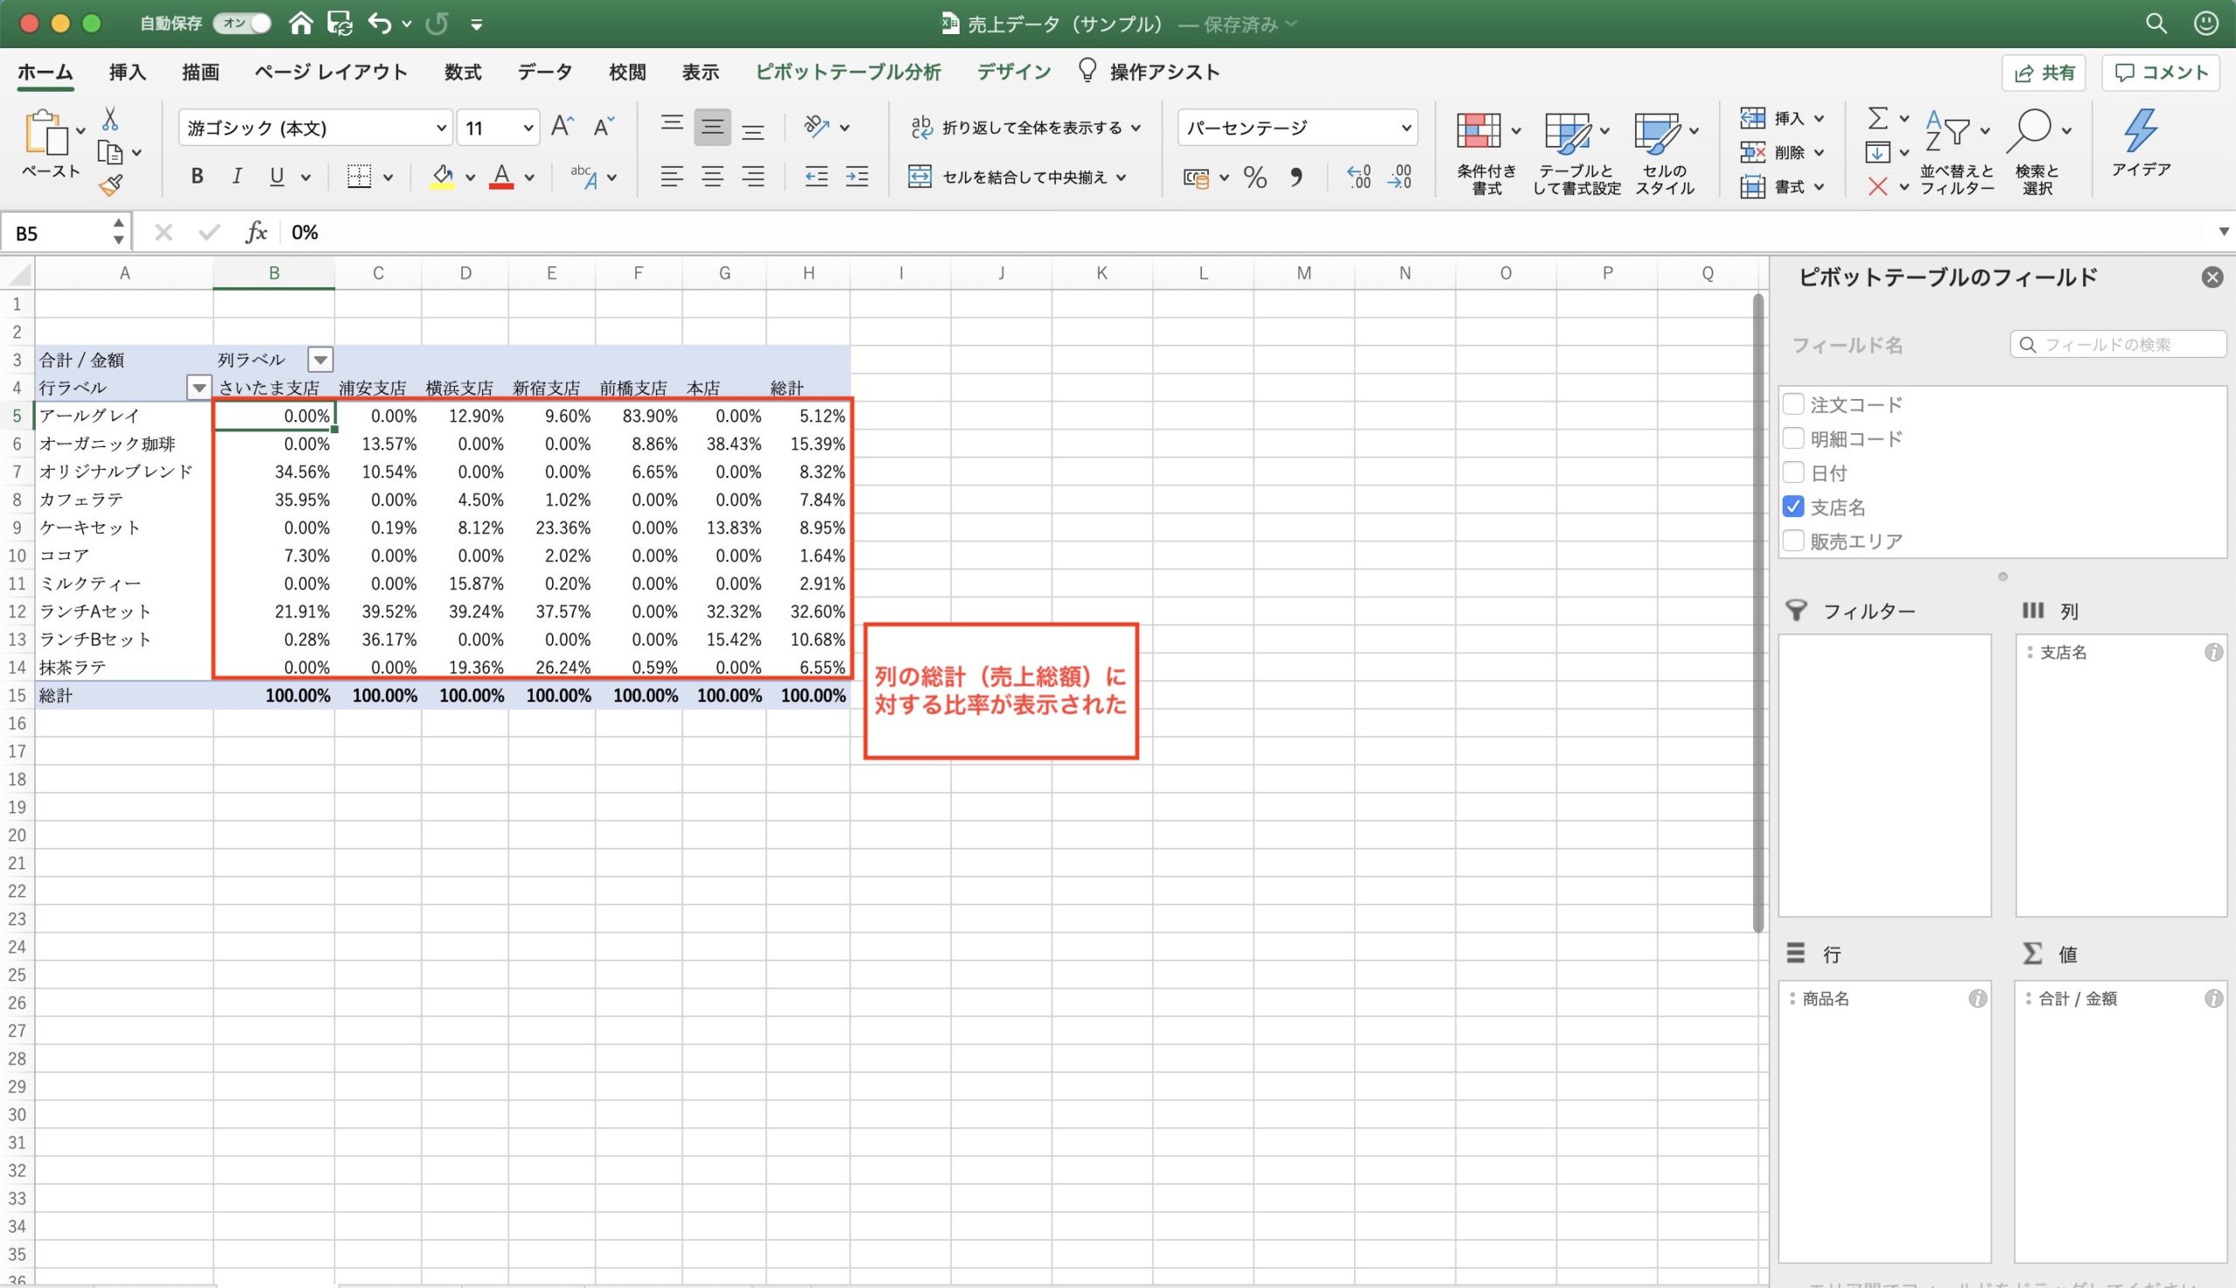The height and width of the screenshot is (1288, 2236).
Task: Center text horizontally
Action: click(713, 176)
